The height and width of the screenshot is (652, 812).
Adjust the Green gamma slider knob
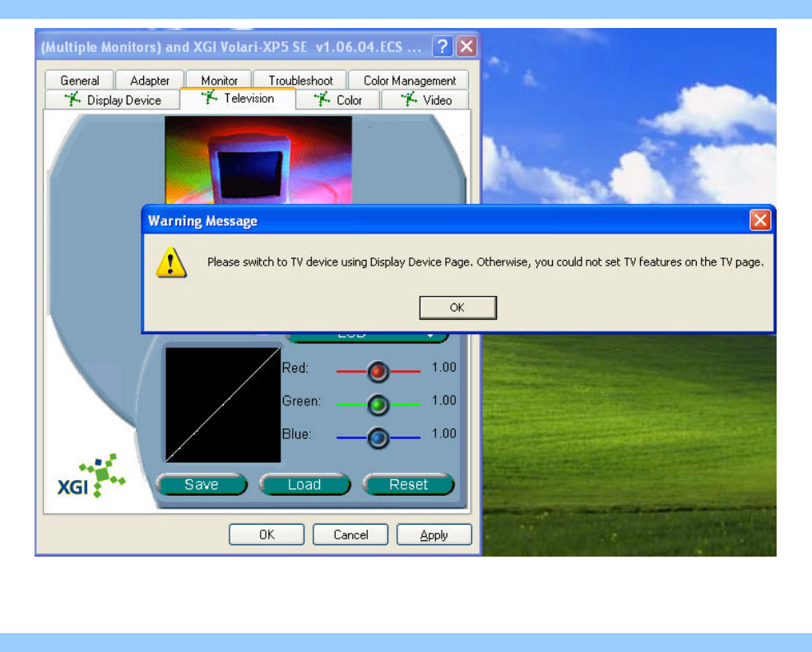coord(378,405)
